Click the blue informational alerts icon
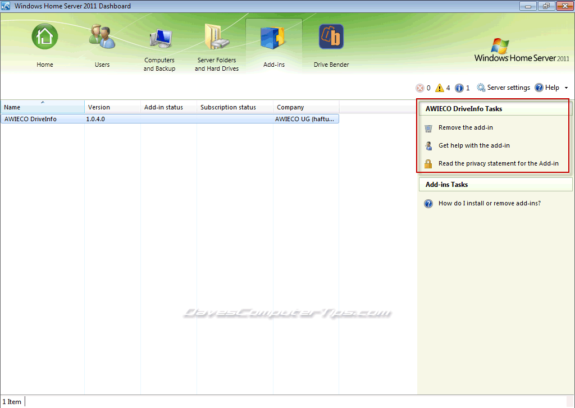 (x=459, y=88)
